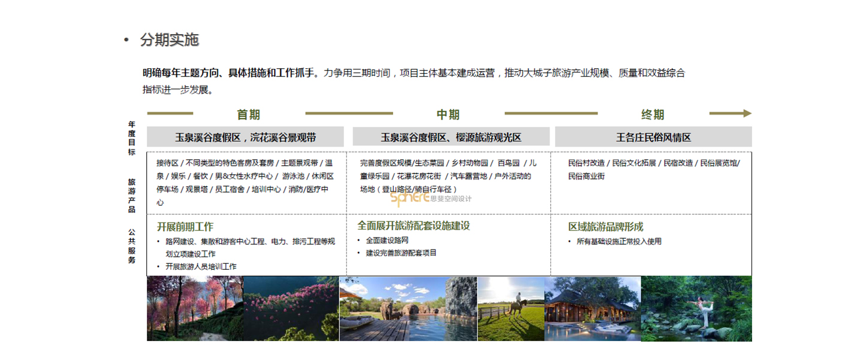Screen dimensions: 863x359
Task: Click the slide title "分期实施"
Action: tap(169, 40)
